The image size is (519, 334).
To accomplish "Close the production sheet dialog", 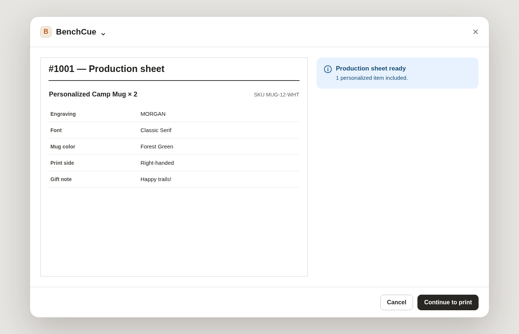I will tap(476, 32).
